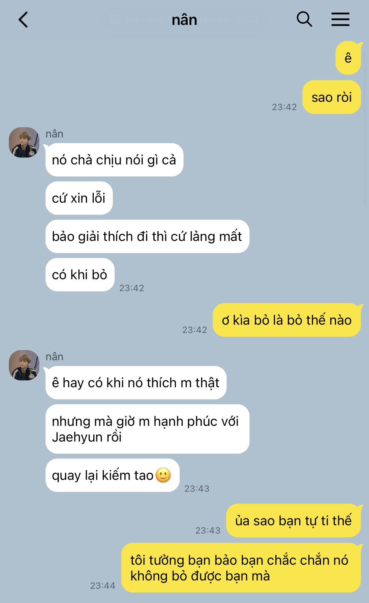Select message 'bảo giải thích đi thì cứ lảng mất'
Viewport: 369px width, 603px height.
pyautogui.click(x=147, y=236)
